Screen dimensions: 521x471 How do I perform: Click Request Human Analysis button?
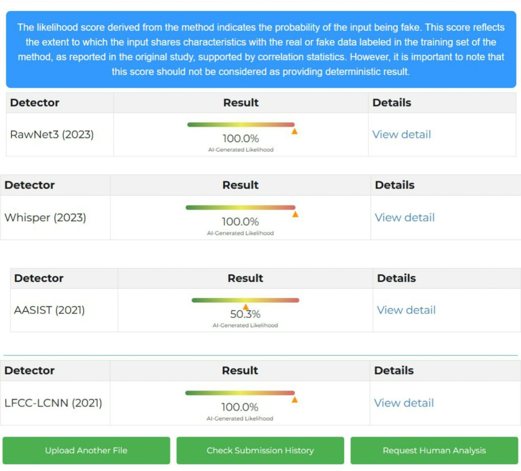[x=434, y=450]
